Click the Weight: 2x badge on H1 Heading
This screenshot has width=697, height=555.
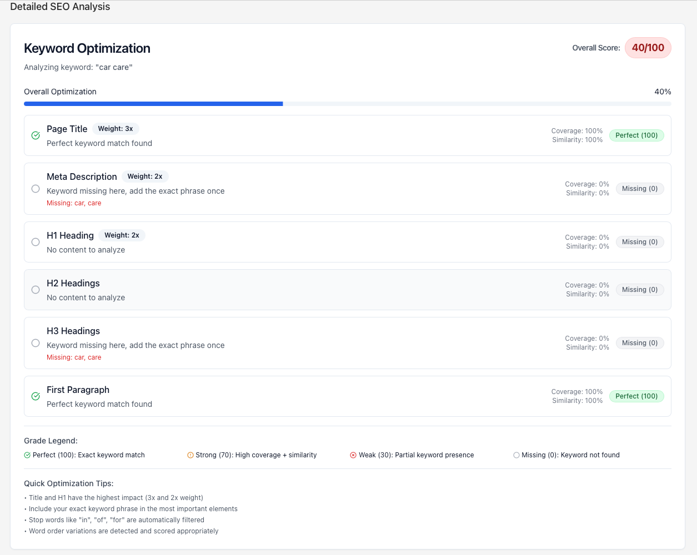point(122,235)
